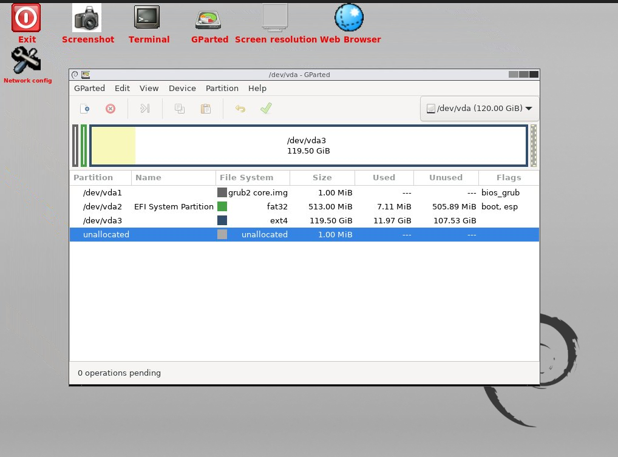Open the GParted menu in menu bar
Viewport: 618px width, 457px height.
coord(89,88)
